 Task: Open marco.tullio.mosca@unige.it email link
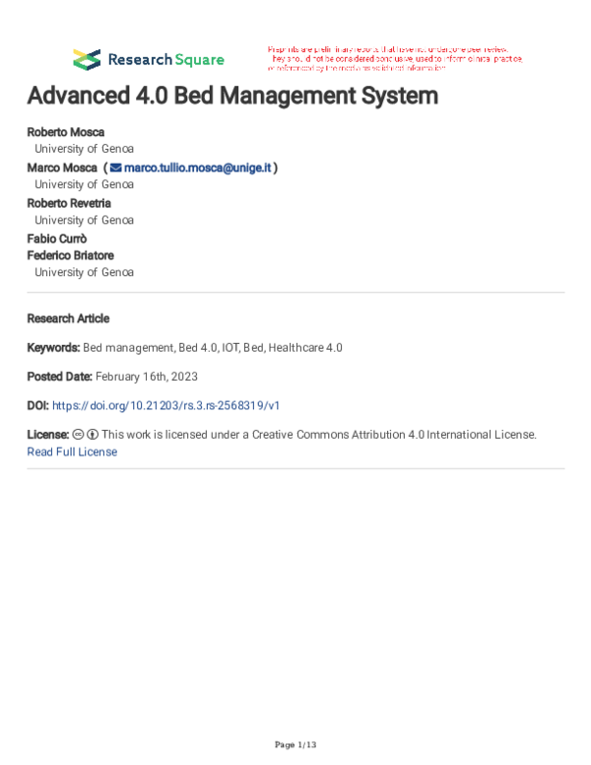pyautogui.click(x=197, y=168)
